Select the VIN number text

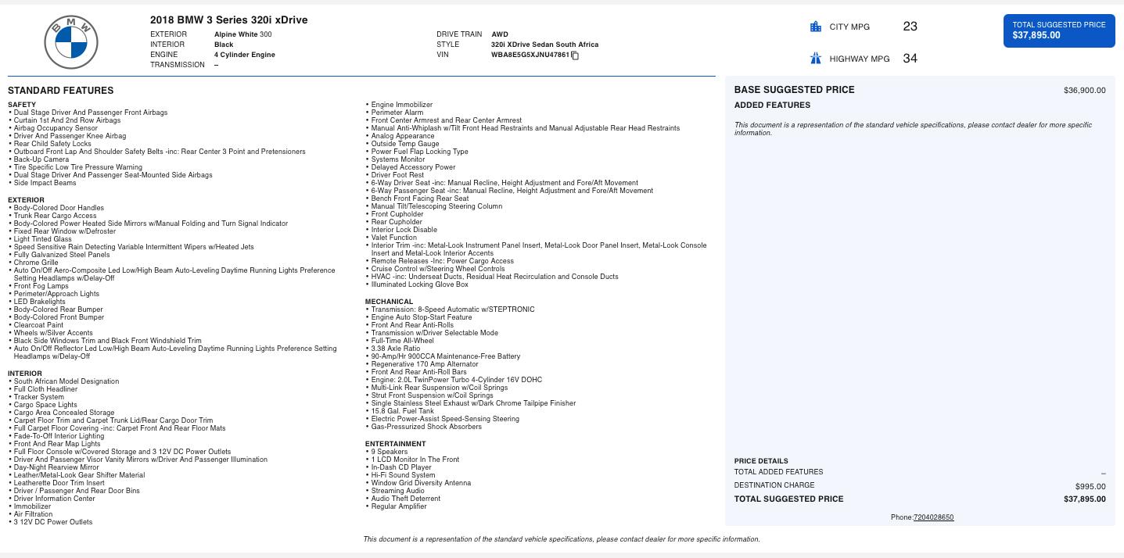pyautogui.click(x=530, y=55)
